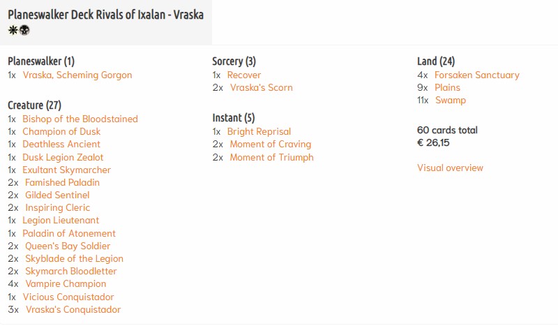This screenshot has width=558, height=326.
Task: Select Moment of Triumph link
Action: coord(271,157)
